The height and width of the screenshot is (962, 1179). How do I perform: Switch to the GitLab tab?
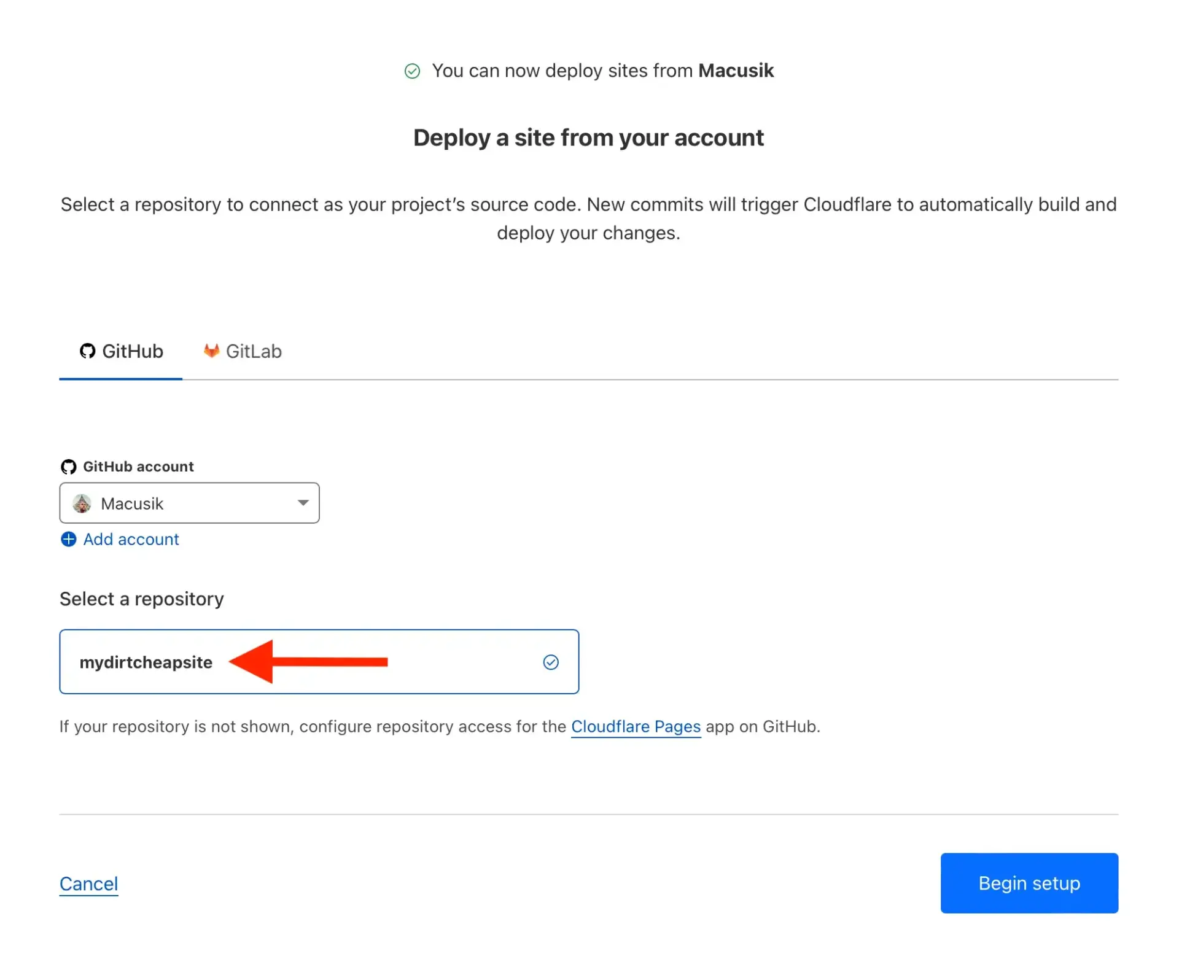[x=242, y=351]
